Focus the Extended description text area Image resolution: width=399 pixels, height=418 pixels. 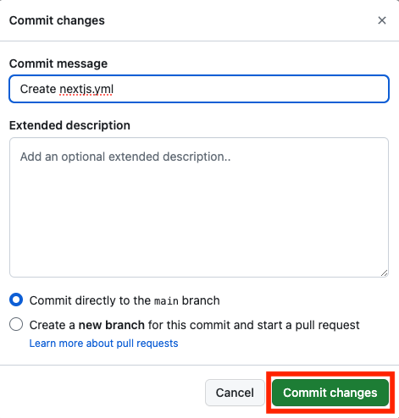(x=199, y=207)
